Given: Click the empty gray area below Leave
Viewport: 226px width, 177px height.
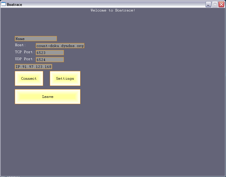Looking at the screenshot, I should [48, 134].
